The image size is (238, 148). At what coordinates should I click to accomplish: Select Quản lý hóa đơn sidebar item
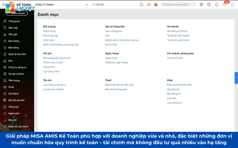click(17, 54)
